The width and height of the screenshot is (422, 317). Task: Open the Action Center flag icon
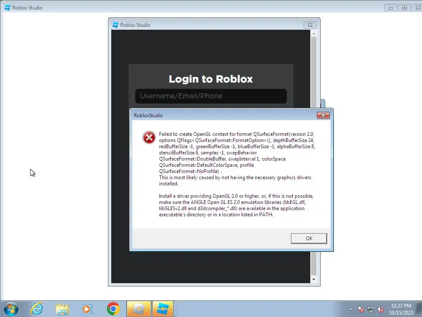pos(360,309)
